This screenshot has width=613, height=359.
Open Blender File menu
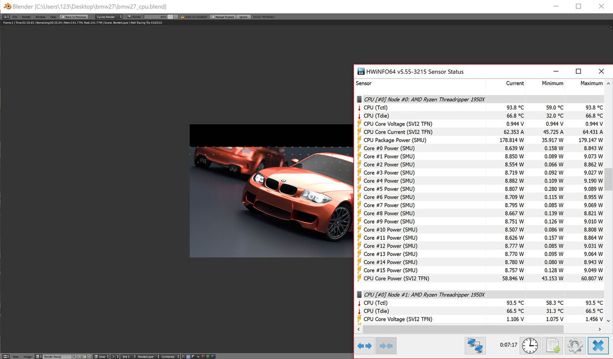click(15, 17)
